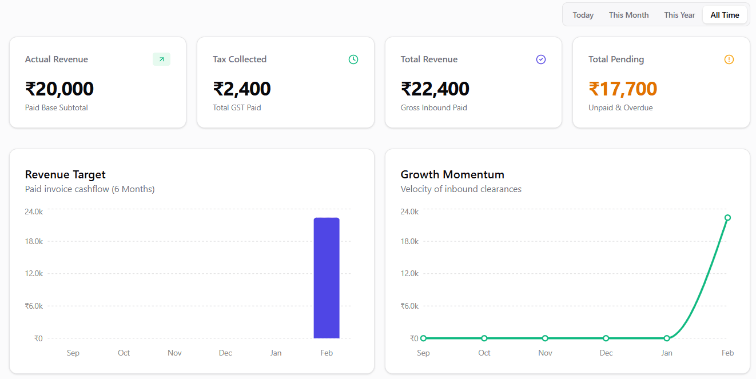
Task: Click the ₹22,400 Total Revenue figure
Action: coord(435,89)
